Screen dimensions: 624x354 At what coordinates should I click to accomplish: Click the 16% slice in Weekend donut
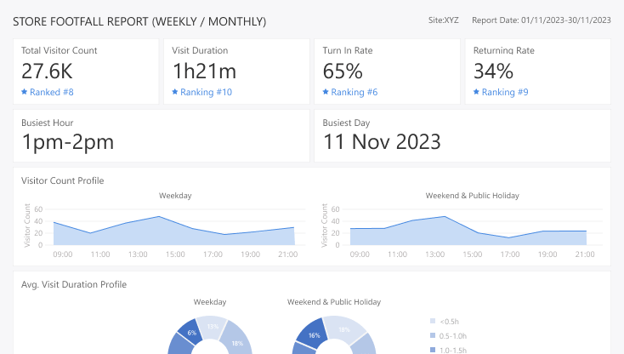tap(314, 335)
